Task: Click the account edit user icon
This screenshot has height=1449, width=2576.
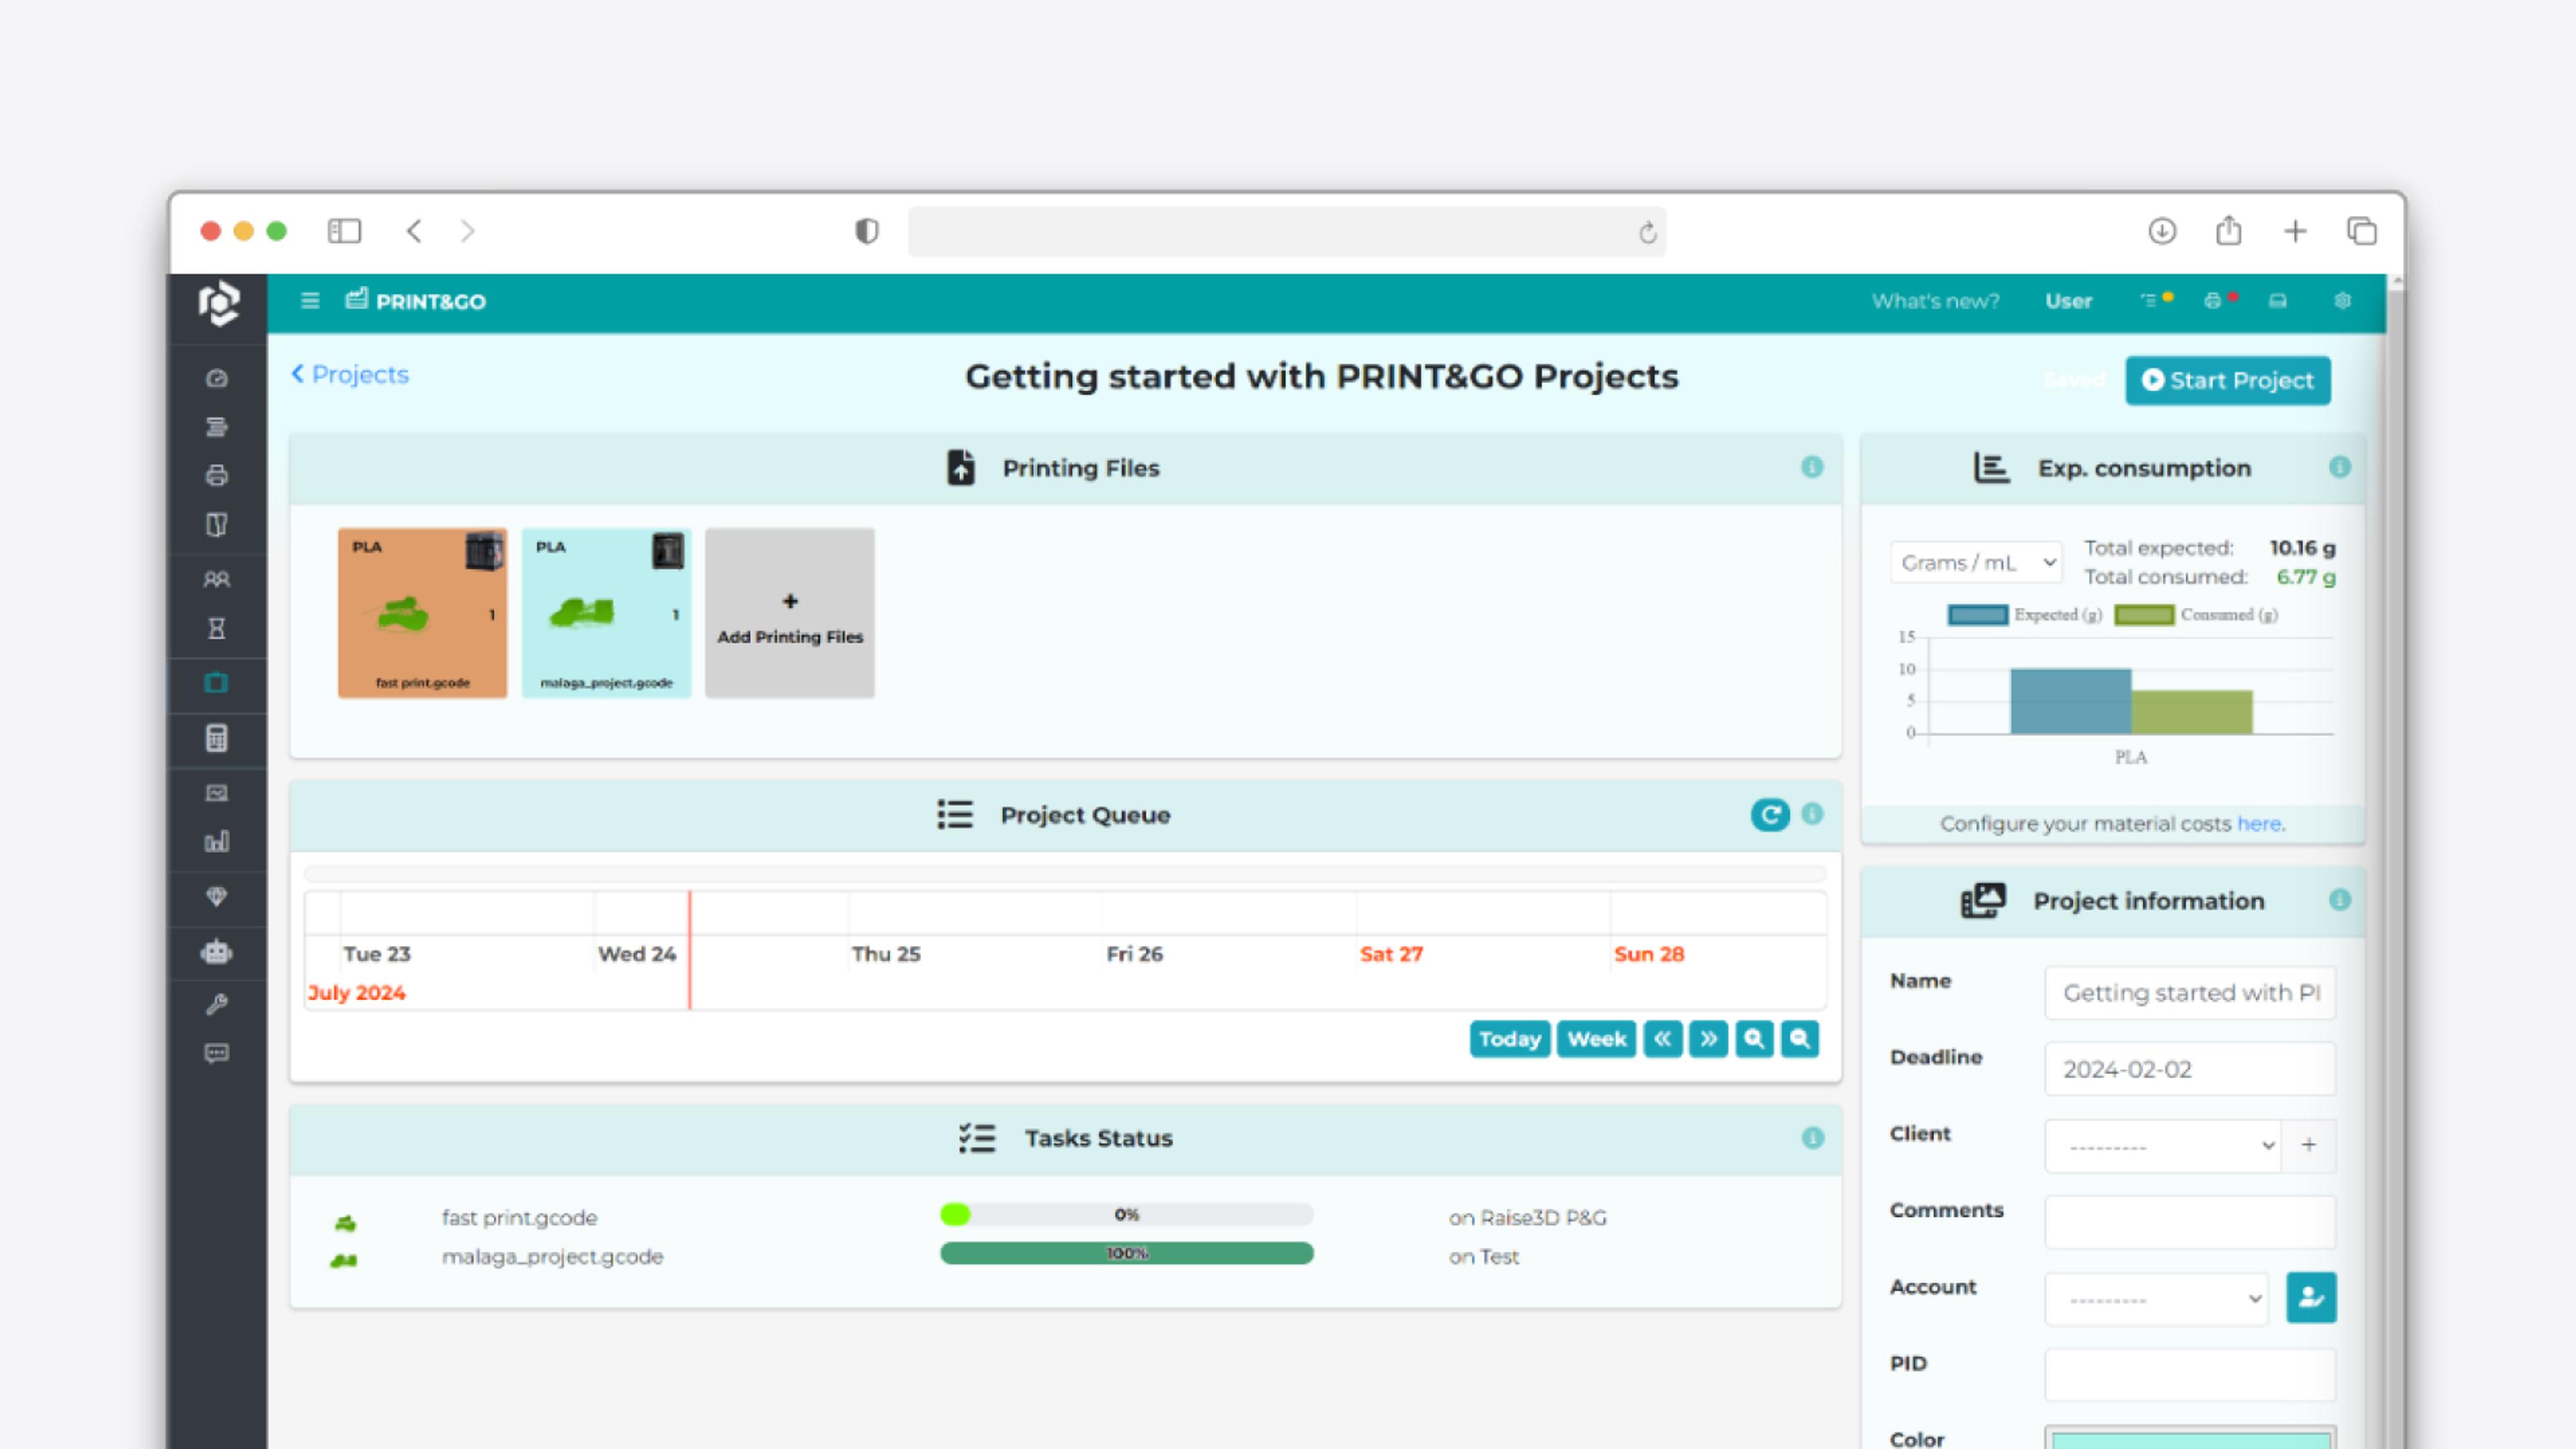Action: coord(2310,1298)
